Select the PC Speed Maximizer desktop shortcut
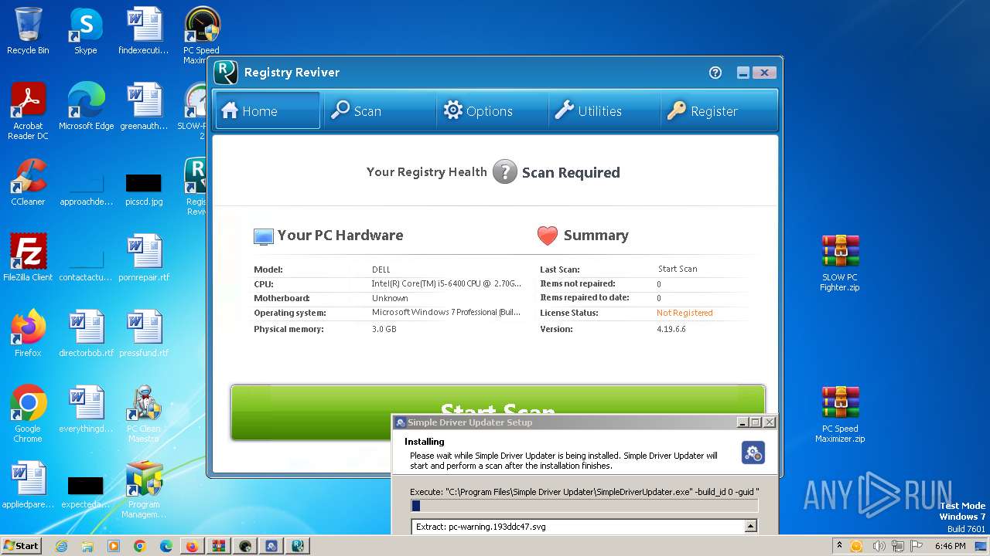Image resolution: width=990 pixels, height=556 pixels. pos(201,36)
